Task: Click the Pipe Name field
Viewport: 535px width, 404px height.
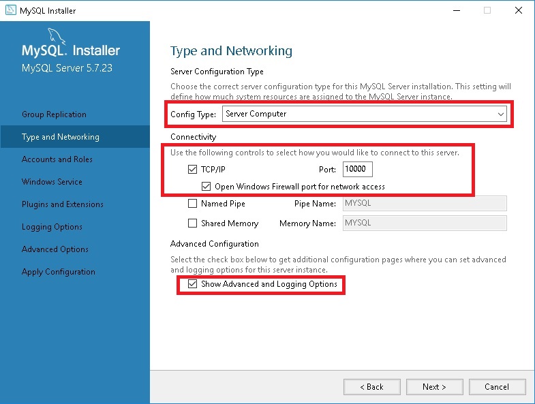Action: click(425, 204)
